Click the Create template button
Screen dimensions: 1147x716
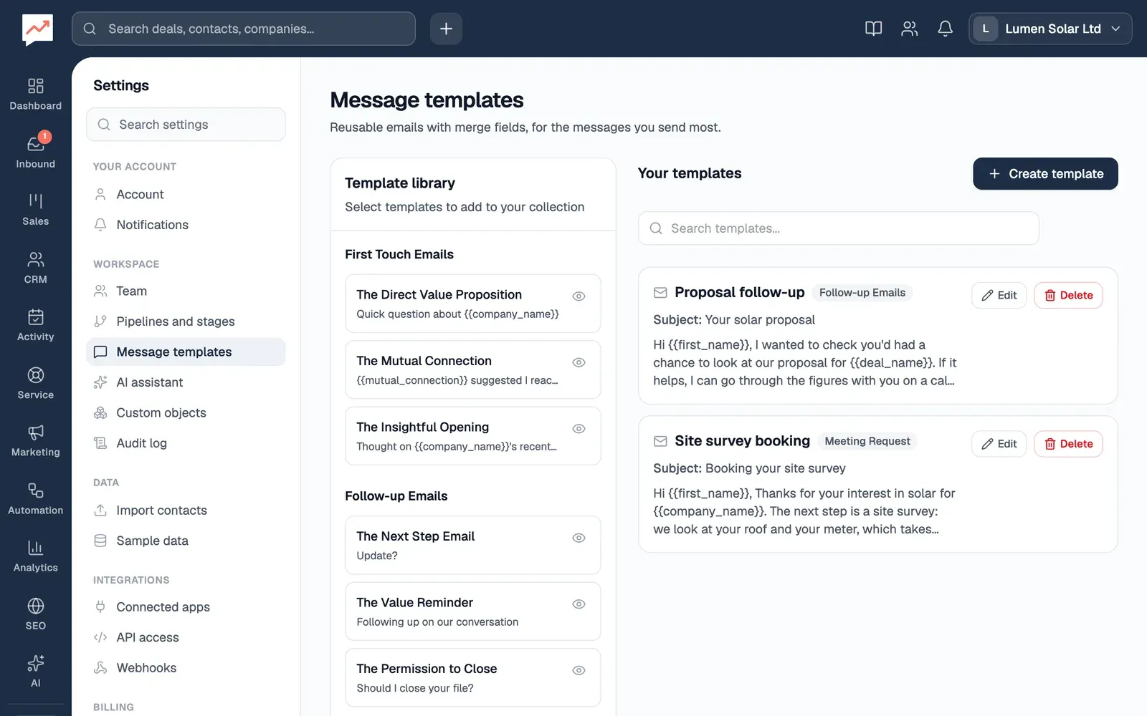[x=1045, y=174]
